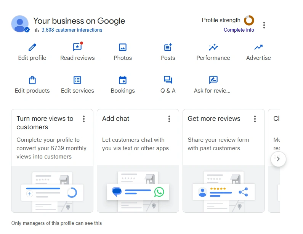Open the Add chat card WhatsApp illustration
The height and width of the screenshot is (234, 303).
[138, 189]
